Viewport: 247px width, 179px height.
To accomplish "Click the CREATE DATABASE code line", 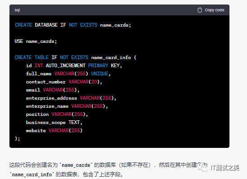I will [73, 25].
